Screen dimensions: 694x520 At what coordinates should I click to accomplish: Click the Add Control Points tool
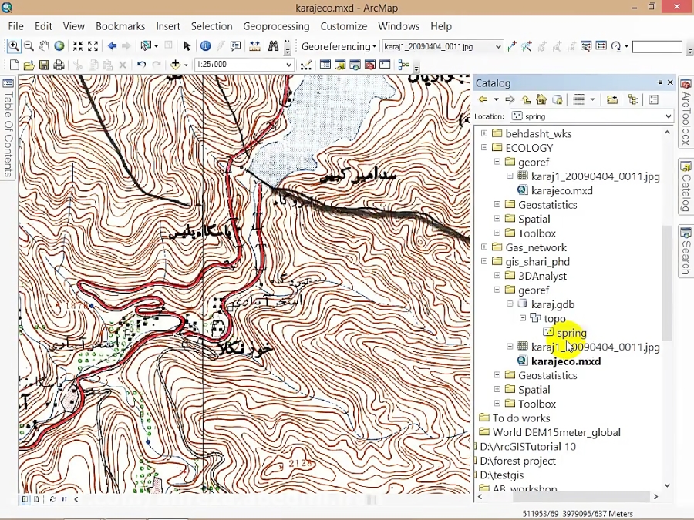click(511, 46)
